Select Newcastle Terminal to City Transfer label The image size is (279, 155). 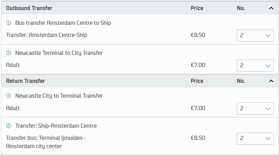pyautogui.click(x=59, y=53)
